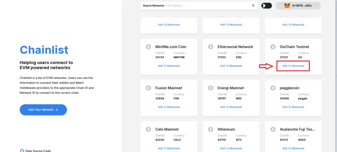Click ChainID value 43110
337x152 pixels.
click(x=222, y=140)
